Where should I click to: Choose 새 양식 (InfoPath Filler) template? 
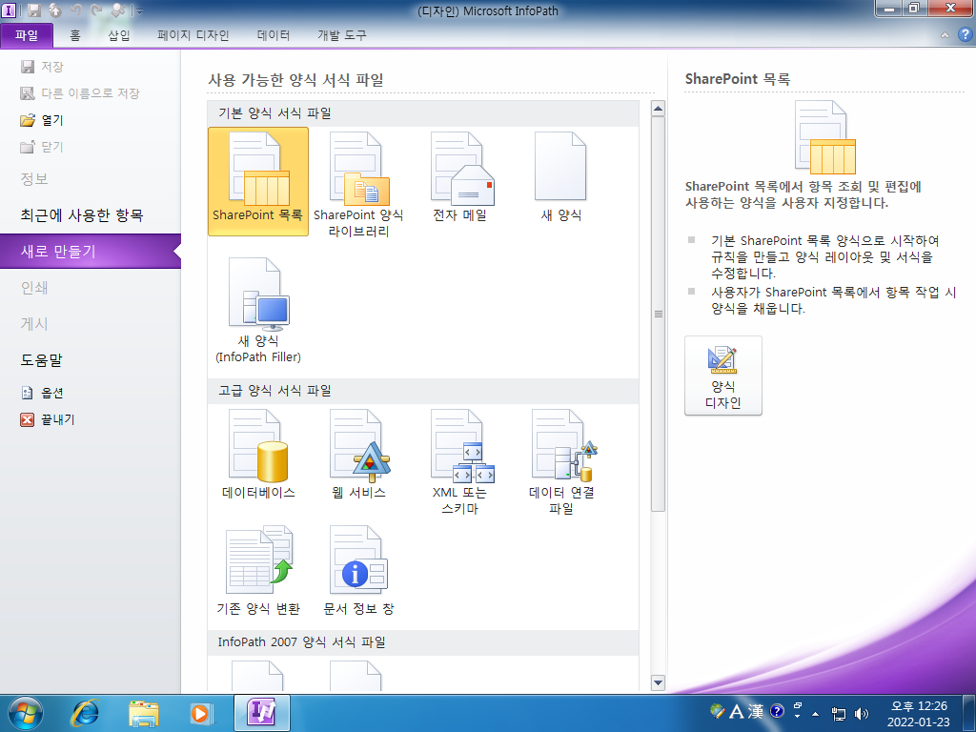257,310
